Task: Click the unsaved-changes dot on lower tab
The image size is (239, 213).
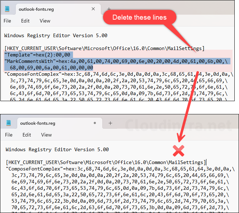Action: coord(94,123)
